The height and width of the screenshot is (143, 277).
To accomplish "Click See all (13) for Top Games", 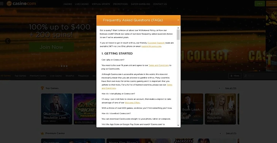I will [x=231, y=88].
